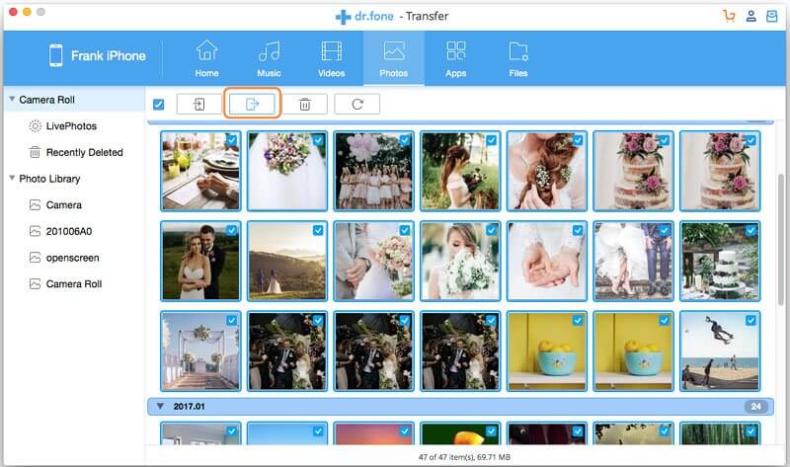Open the braided hair with flowers photo
790x467 pixels.
547,171
